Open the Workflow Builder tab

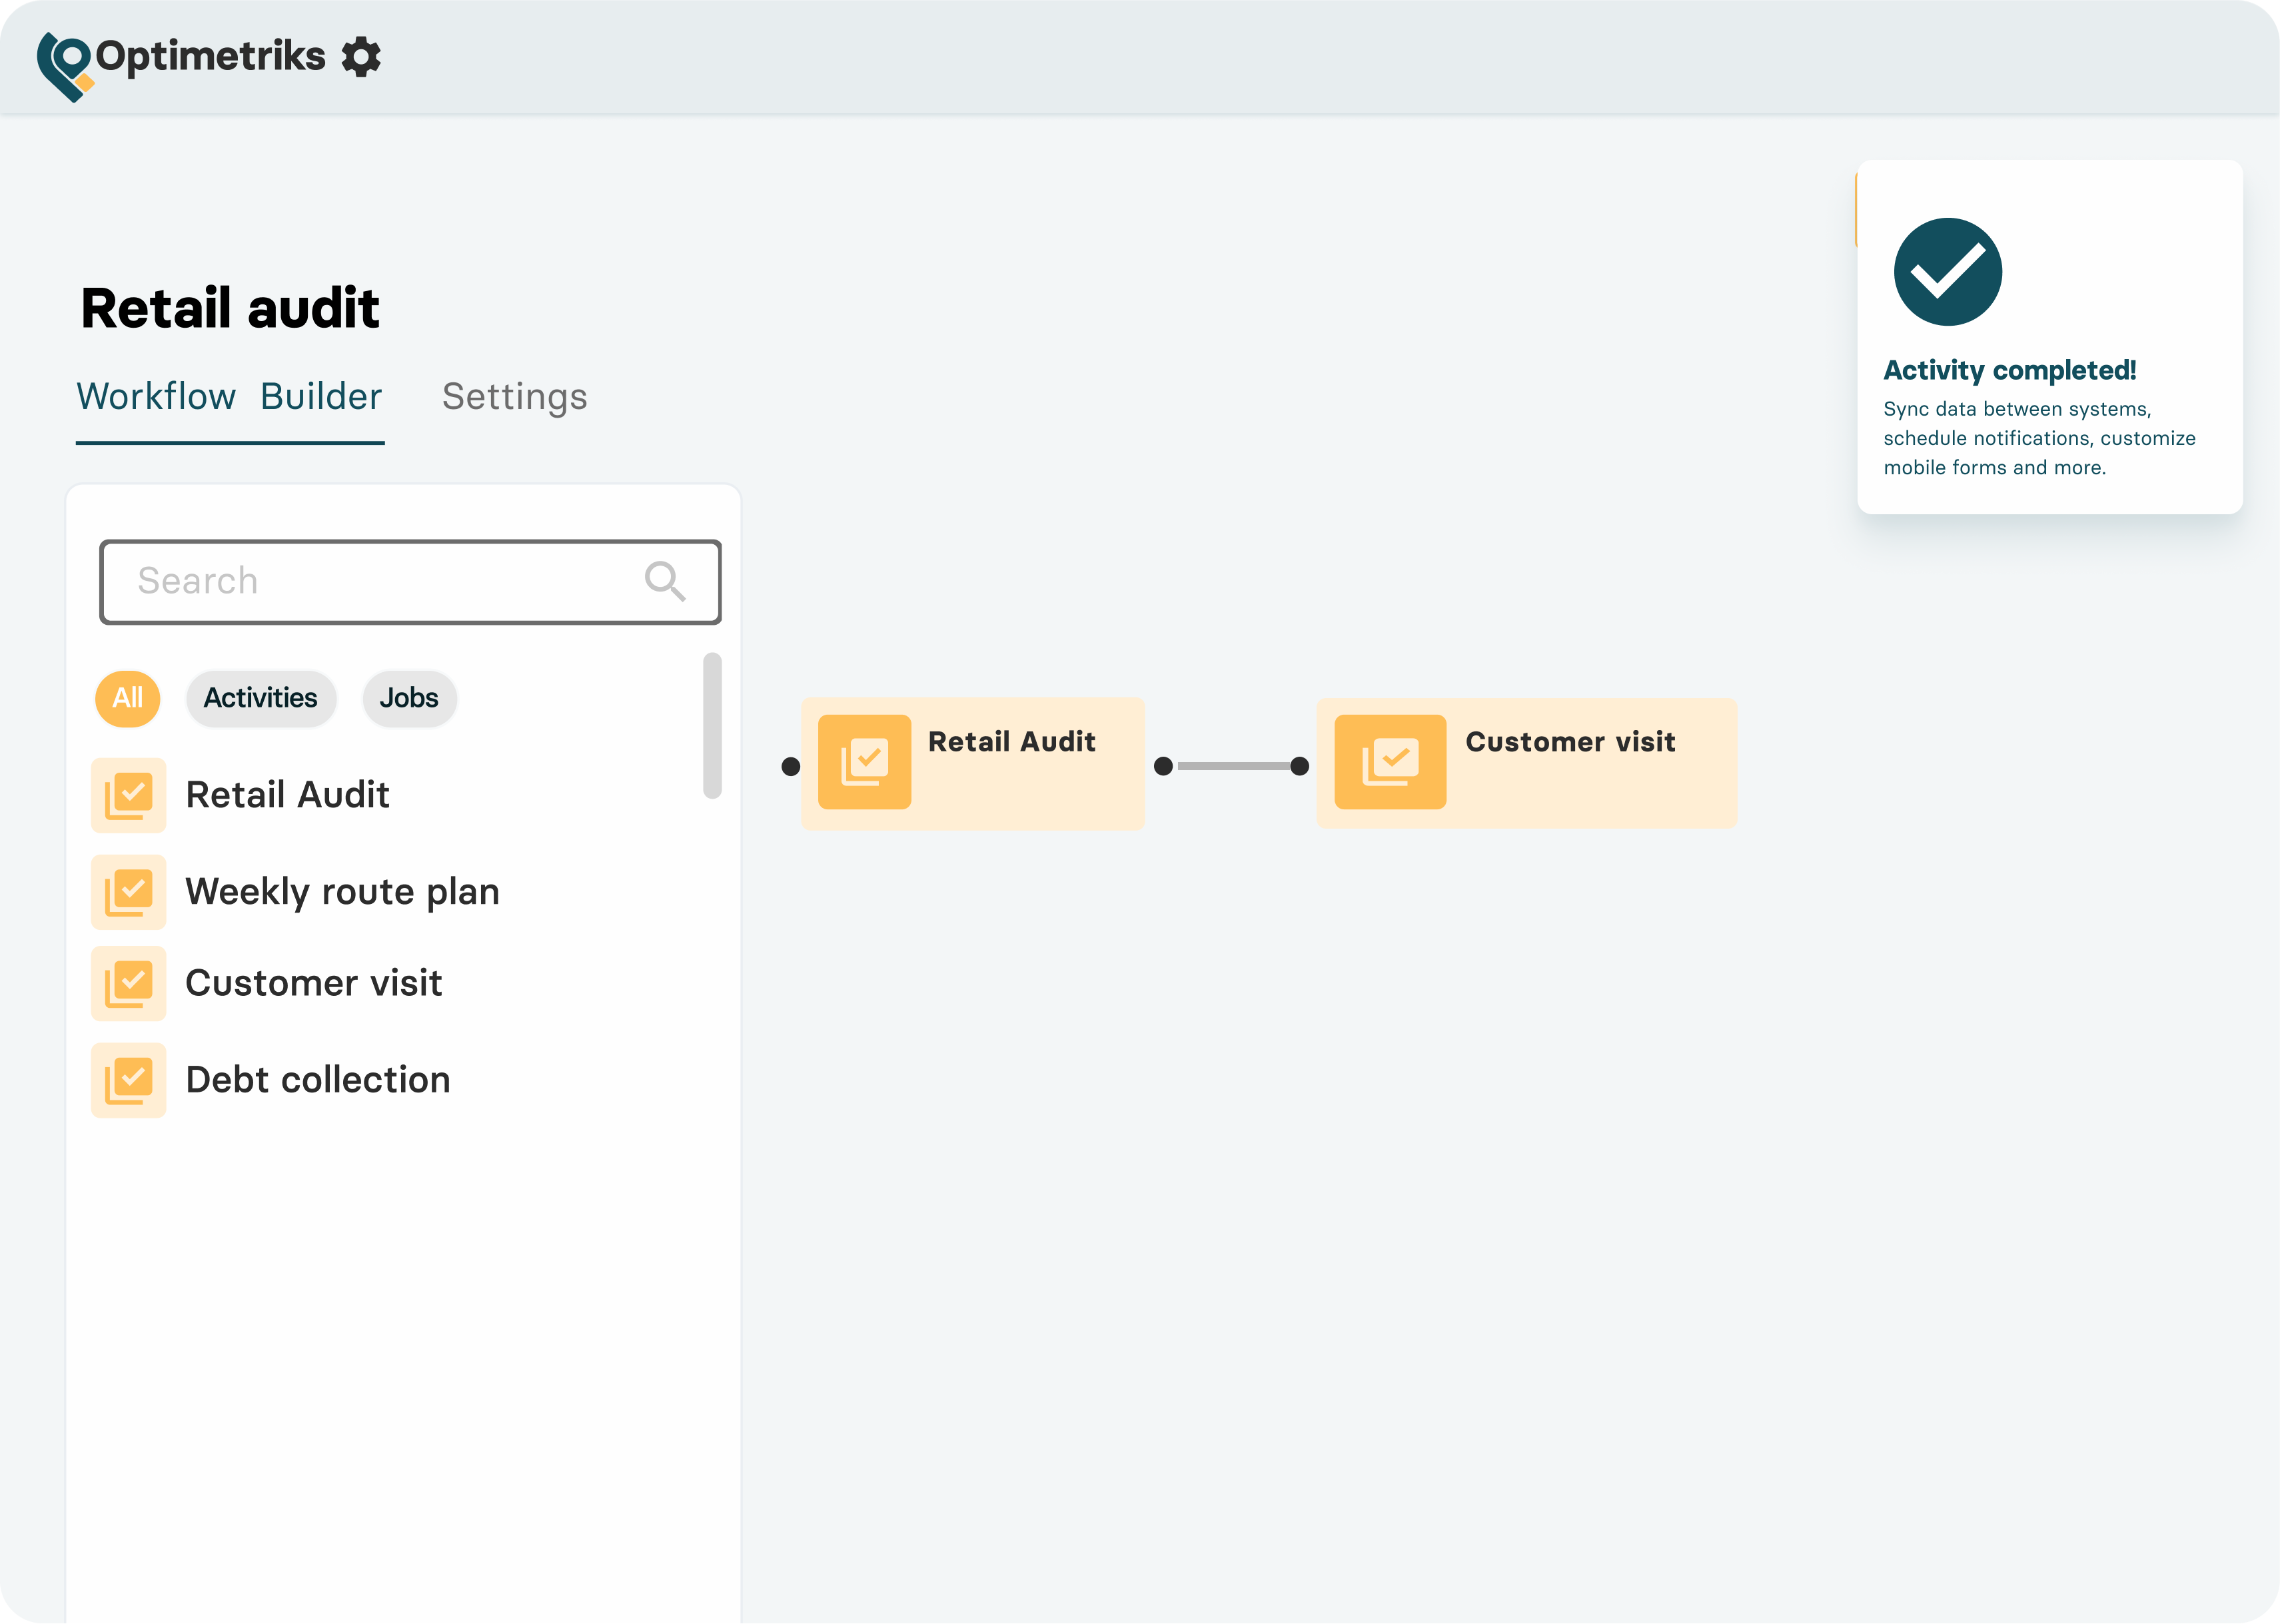point(229,397)
